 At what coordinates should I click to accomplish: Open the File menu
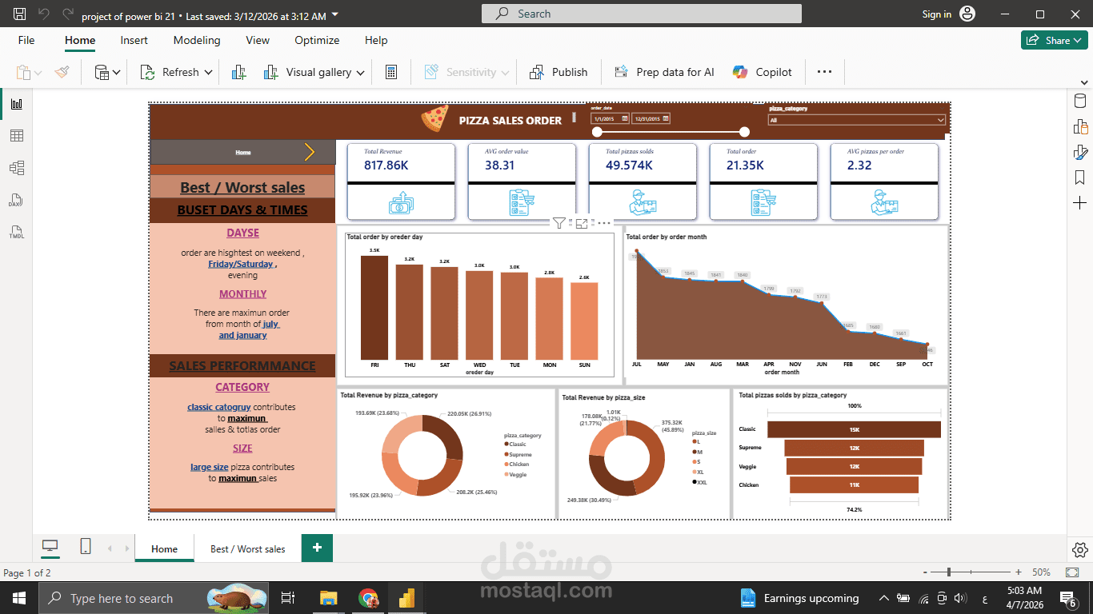pos(26,40)
